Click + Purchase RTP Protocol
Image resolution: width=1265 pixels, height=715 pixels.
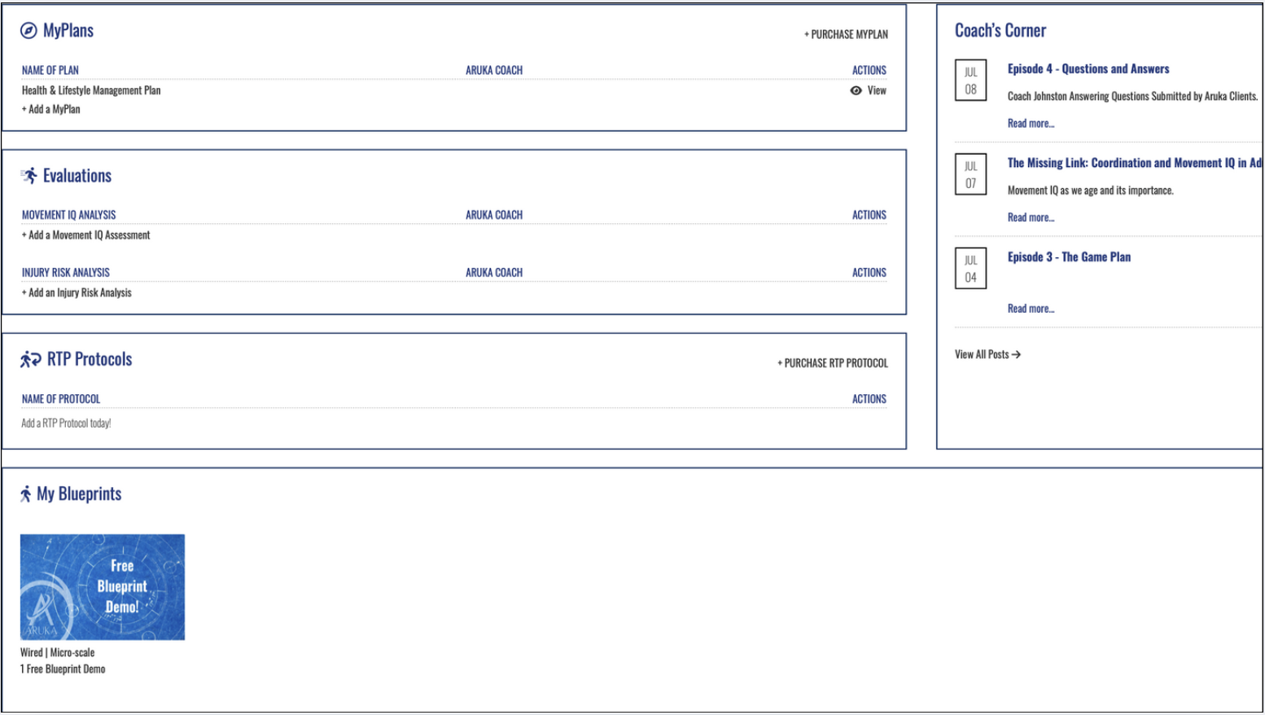[x=833, y=363]
